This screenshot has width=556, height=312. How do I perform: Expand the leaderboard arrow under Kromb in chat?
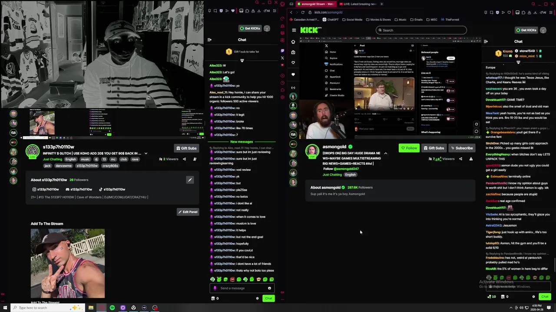pos(518,62)
